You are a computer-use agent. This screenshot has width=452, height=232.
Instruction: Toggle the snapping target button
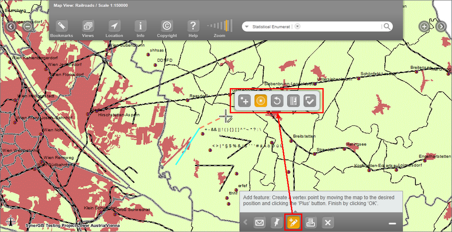[261, 101]
